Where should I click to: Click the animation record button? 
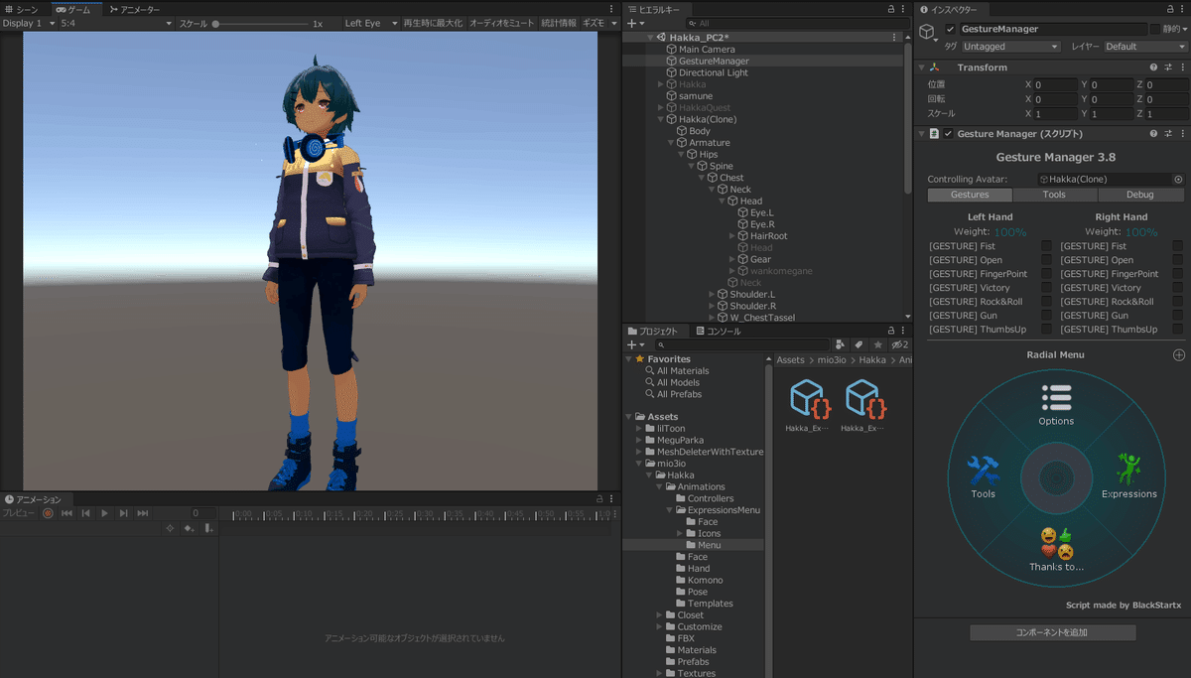[x=48, y=513]
